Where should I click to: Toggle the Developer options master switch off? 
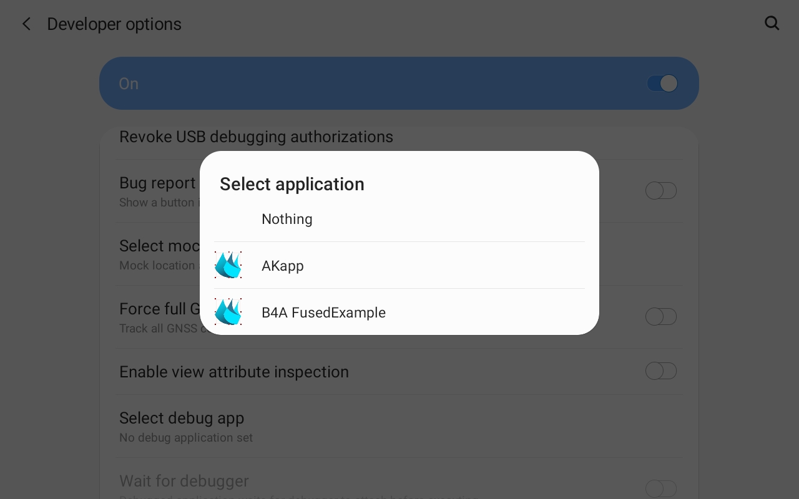pyautogui.click(x=662, y=83)
